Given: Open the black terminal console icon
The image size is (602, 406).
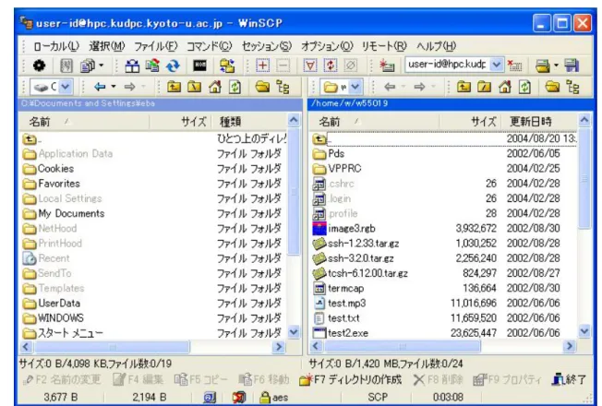Looking at the screenshot, I should [x=199, y=66].
